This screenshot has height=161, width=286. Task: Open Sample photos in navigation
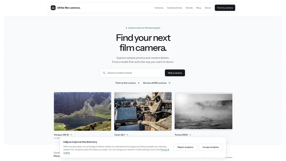pyautogui.click(x=175, y=8)
